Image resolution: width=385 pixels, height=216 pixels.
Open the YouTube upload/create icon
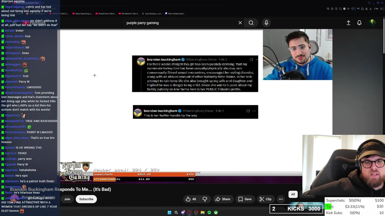(348, 23)
